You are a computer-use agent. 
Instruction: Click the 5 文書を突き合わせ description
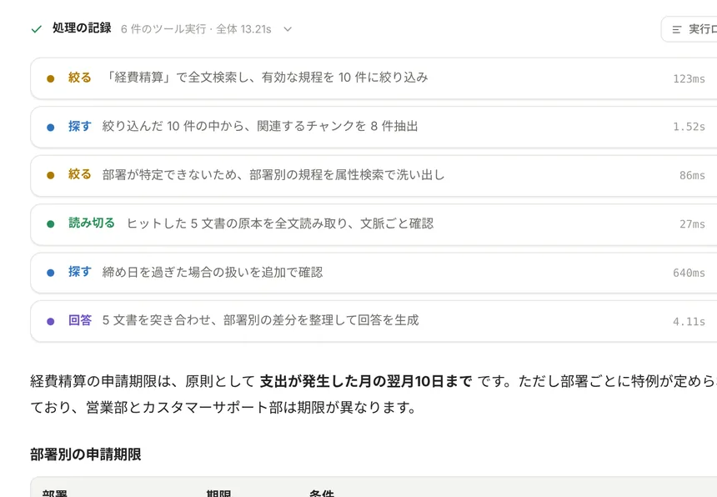261,320
